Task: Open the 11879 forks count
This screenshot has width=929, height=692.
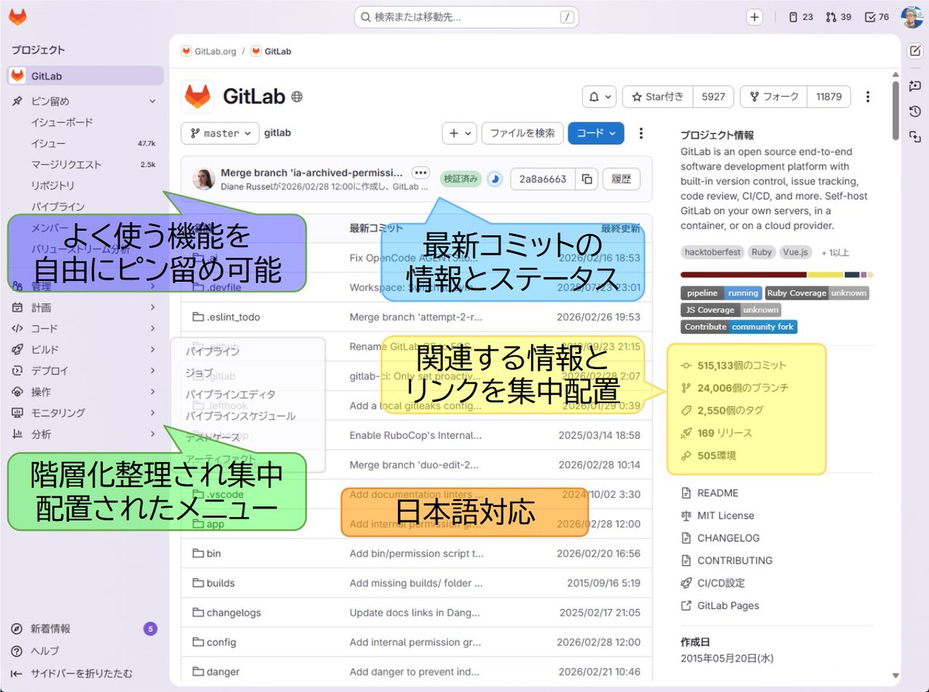Action: tap(828, 97)
